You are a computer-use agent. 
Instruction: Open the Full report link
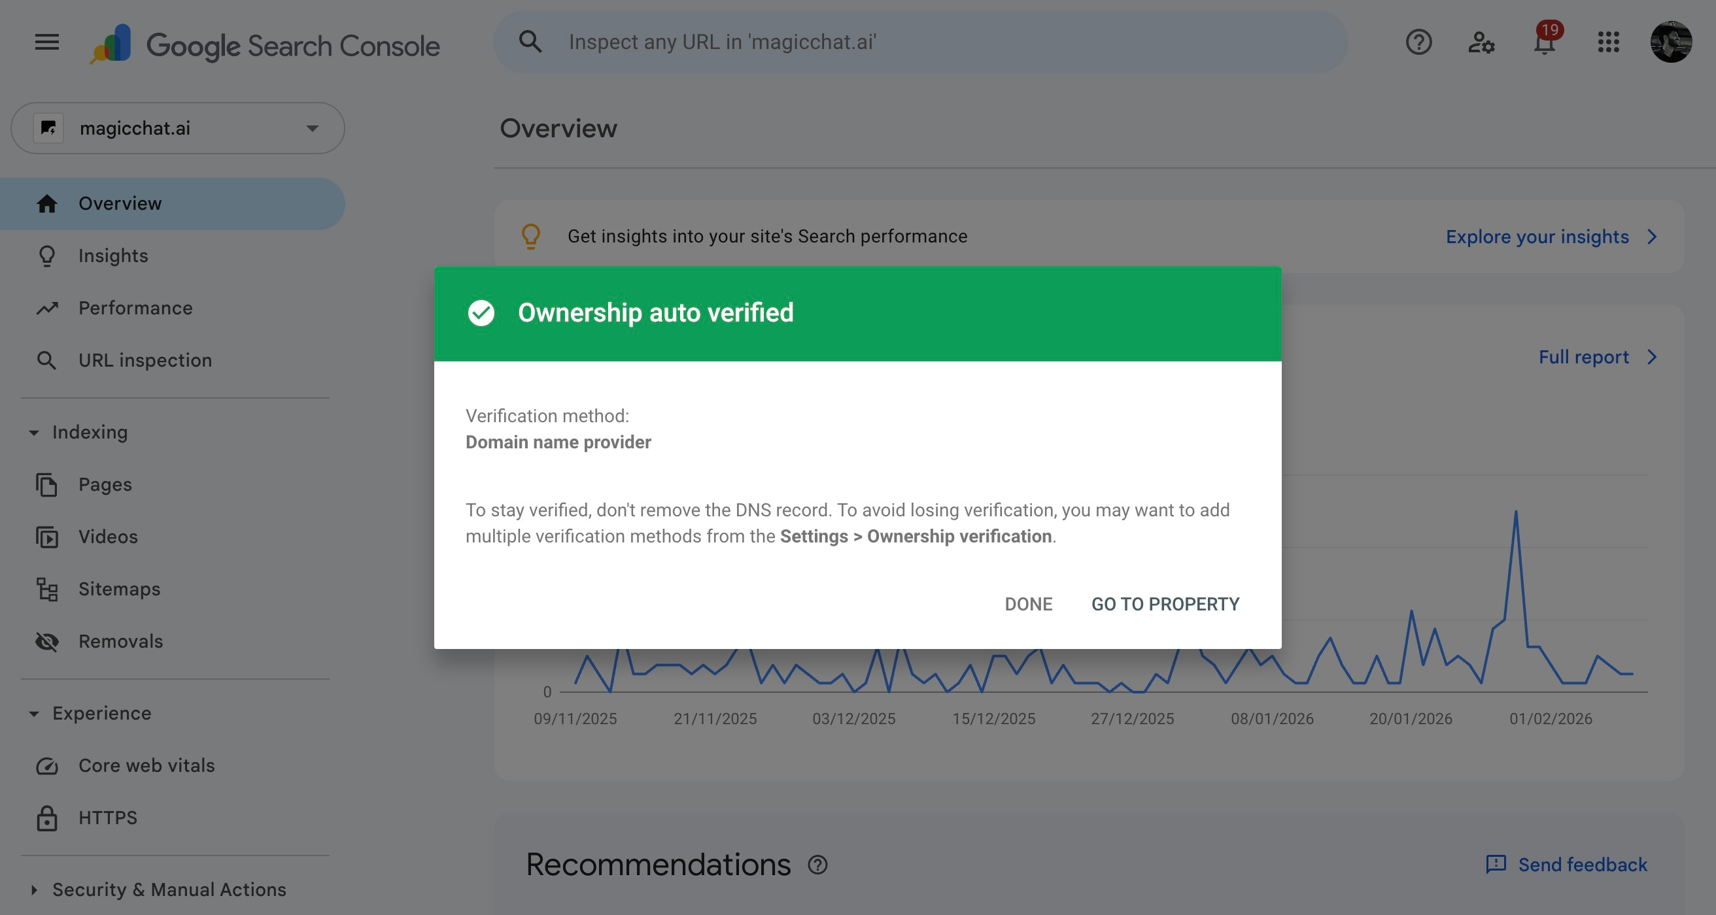pyautogui.click(x=1583, y=357)
